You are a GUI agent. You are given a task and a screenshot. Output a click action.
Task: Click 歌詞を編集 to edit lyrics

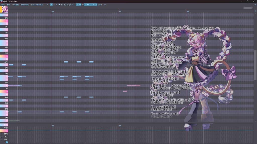point(25,4)
